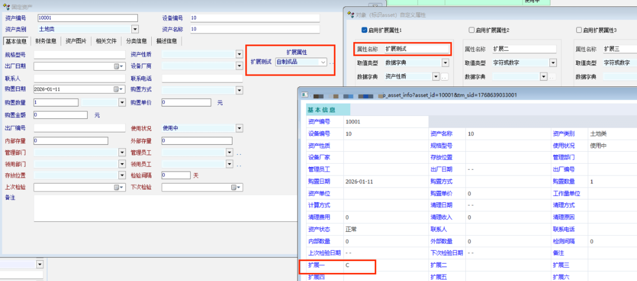
Task: Click ellipsis button beside 领用员工
Action: click(238, 164)
